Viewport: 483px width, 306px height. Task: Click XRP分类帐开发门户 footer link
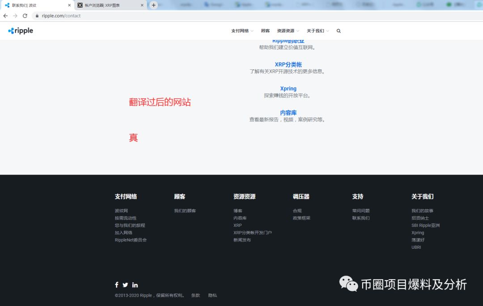[253, 233]
